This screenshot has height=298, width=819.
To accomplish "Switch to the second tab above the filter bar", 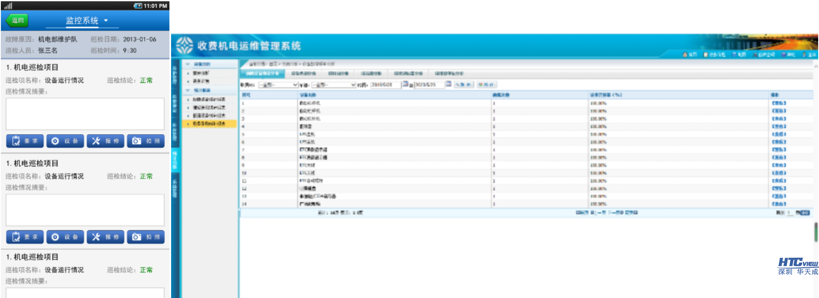I will tap(304, 74).
